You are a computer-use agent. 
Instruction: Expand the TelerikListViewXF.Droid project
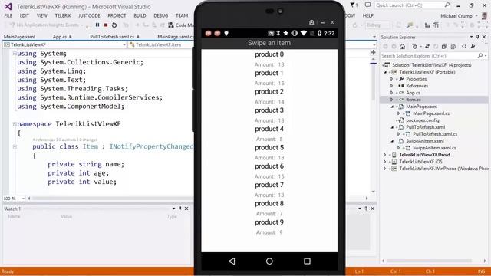click(385, 155)
